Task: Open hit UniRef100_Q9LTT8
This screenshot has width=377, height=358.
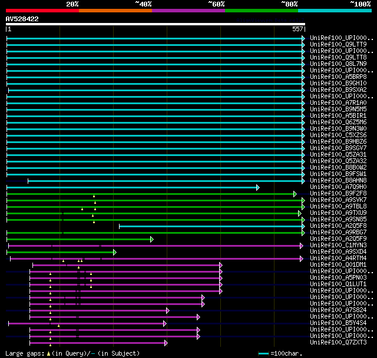Action: pos(338,58)
